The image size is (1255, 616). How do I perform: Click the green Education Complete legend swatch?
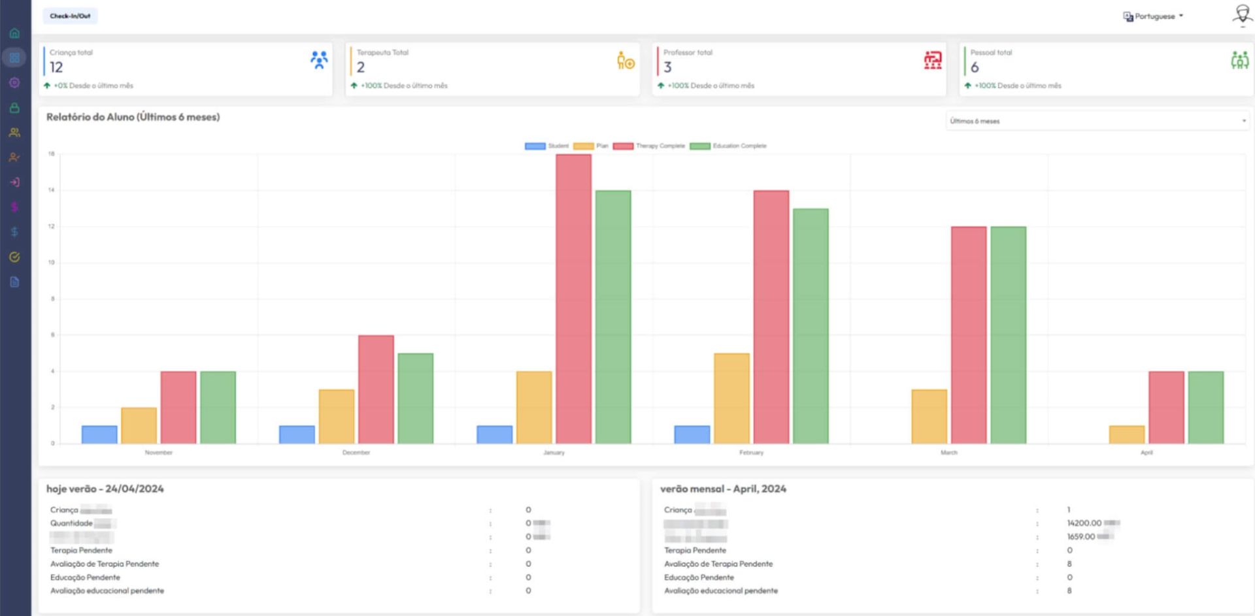click(700, 146)
